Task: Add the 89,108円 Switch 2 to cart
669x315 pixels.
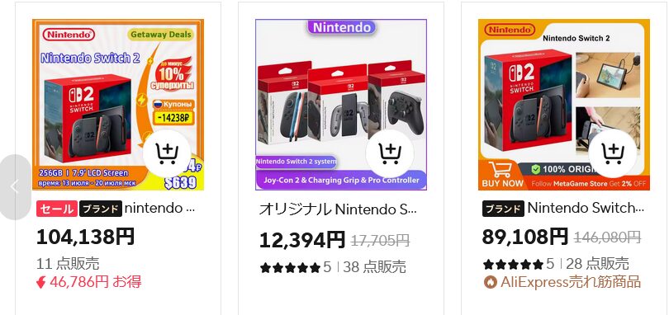Action: [612, 154]
